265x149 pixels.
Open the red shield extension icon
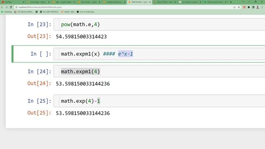click(244, 7)
